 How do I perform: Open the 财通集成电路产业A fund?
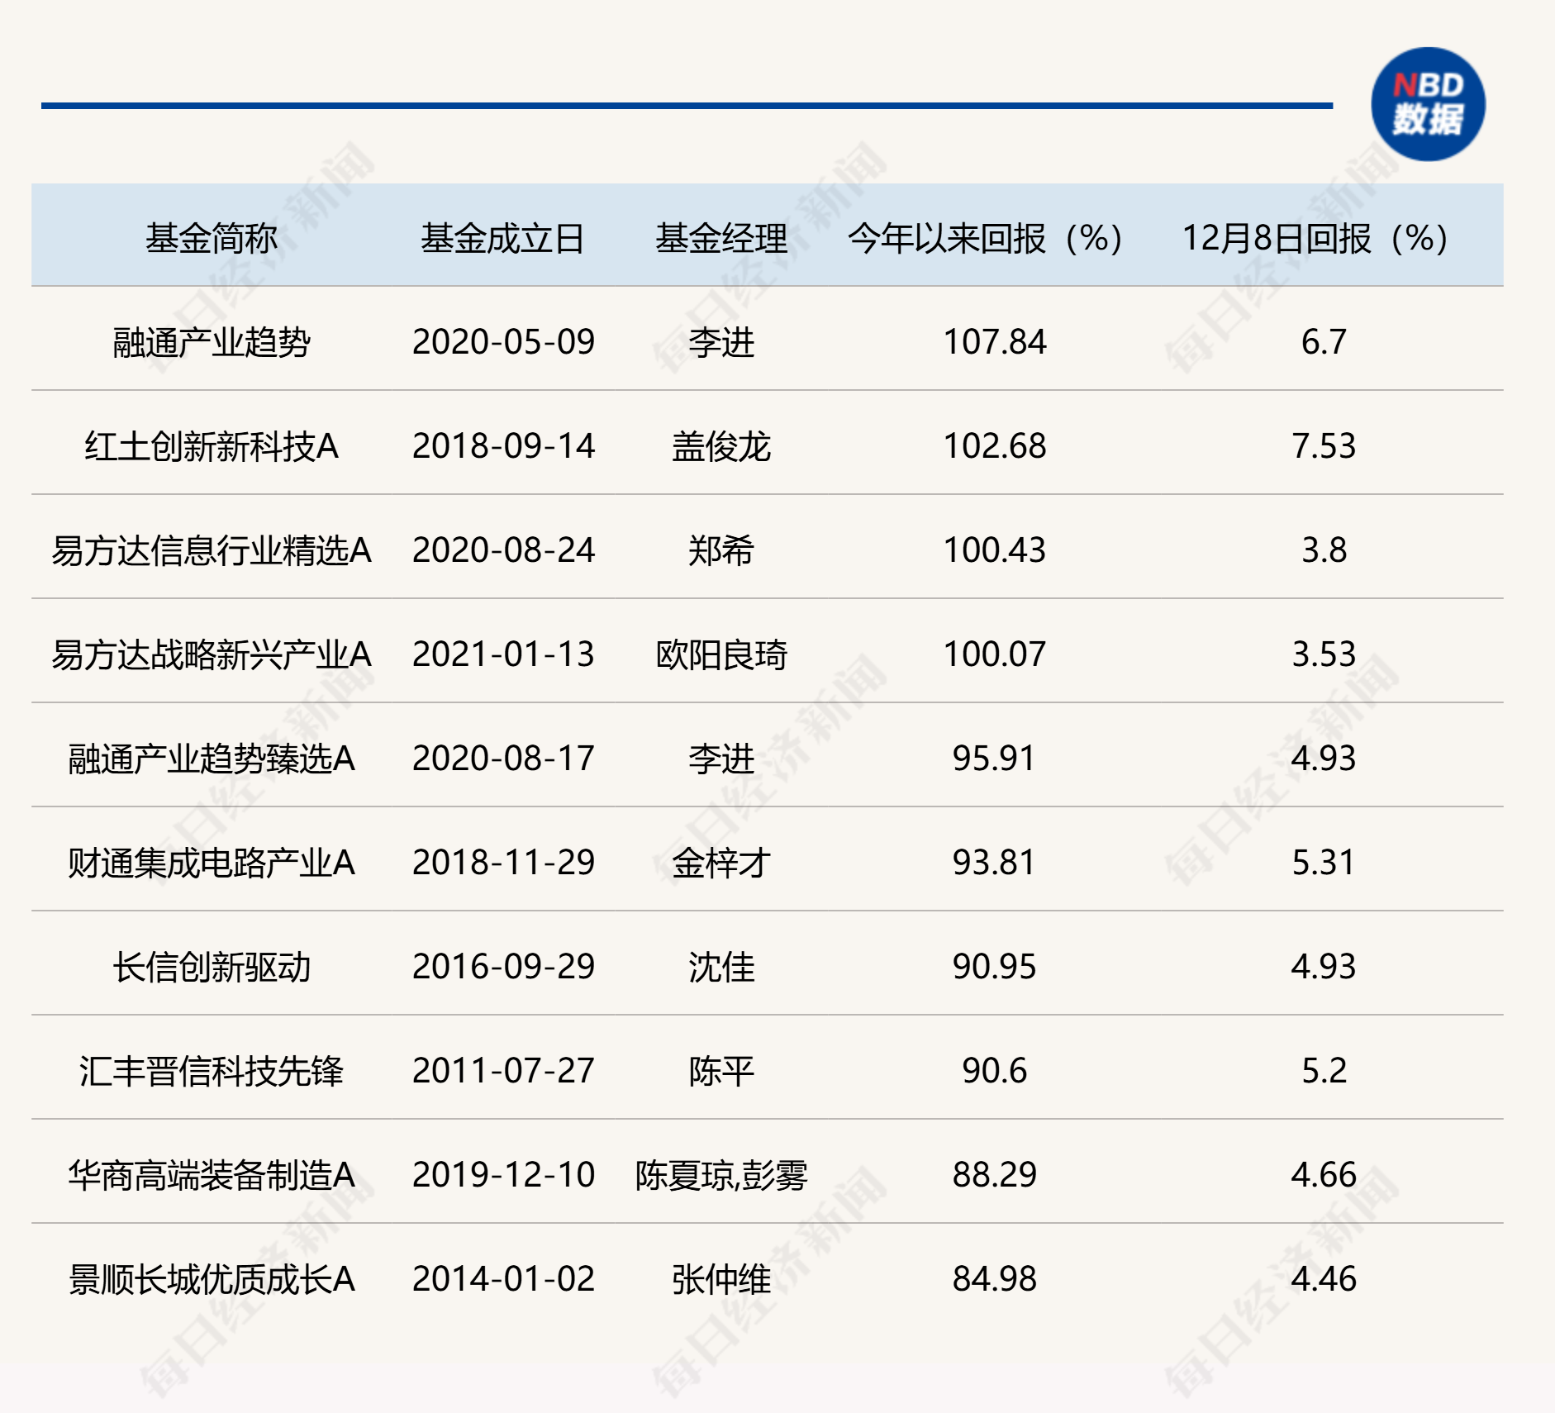[211, 863]
